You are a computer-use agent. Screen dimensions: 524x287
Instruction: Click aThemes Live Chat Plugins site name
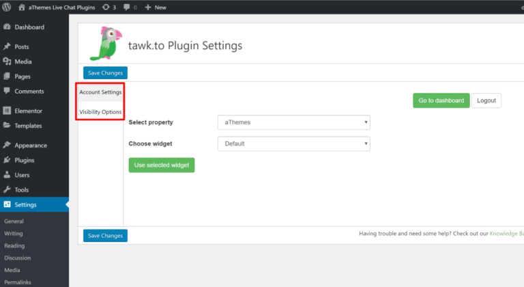coord(62,8)
